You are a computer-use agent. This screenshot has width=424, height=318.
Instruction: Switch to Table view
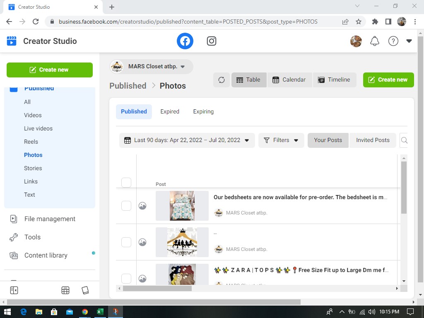point(249,80)
